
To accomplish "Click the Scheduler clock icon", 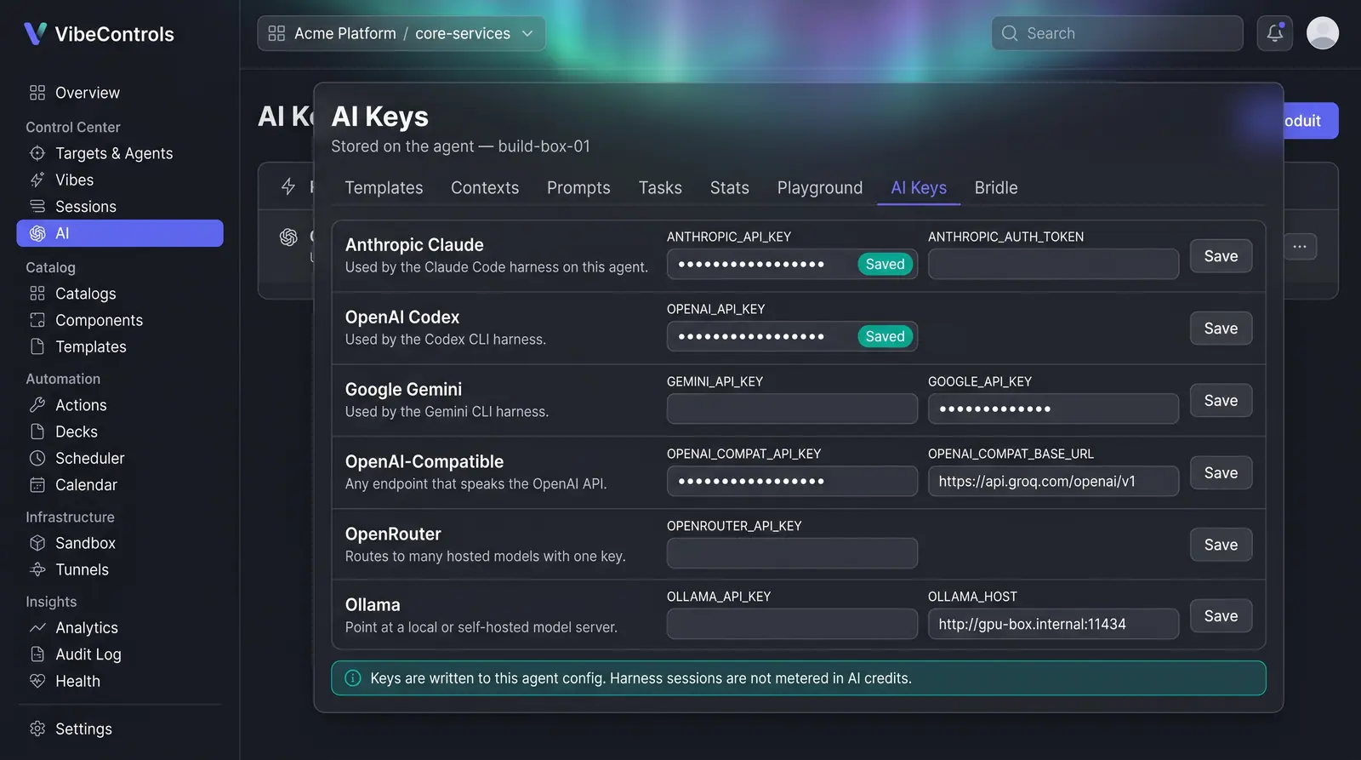I will pyautogui.click(x=37, y=458).
